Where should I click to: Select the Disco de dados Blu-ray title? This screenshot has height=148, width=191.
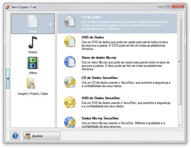99,58
